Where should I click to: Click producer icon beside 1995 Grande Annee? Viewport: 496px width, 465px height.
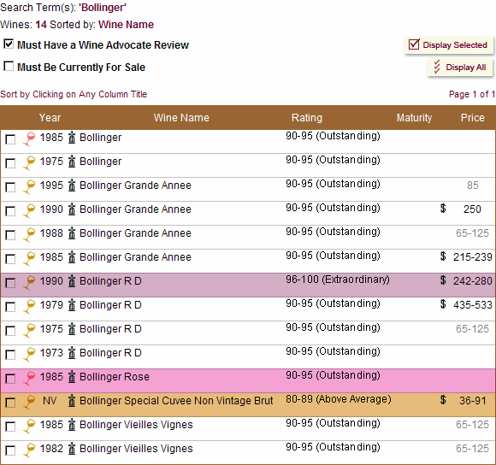pyautogui.click(x=72, y=185)
